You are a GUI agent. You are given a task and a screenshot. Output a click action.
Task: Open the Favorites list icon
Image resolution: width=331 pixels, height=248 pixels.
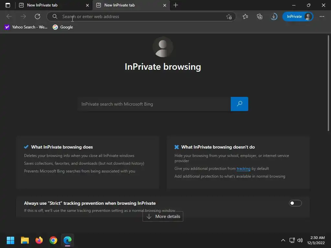[x=245, y=16]
